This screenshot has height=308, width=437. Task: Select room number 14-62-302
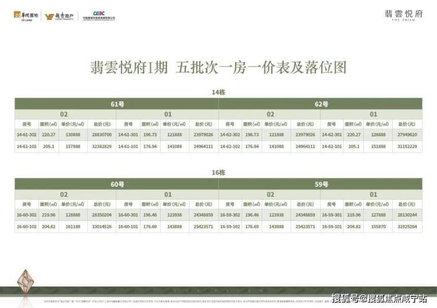[x=230, y=134]
